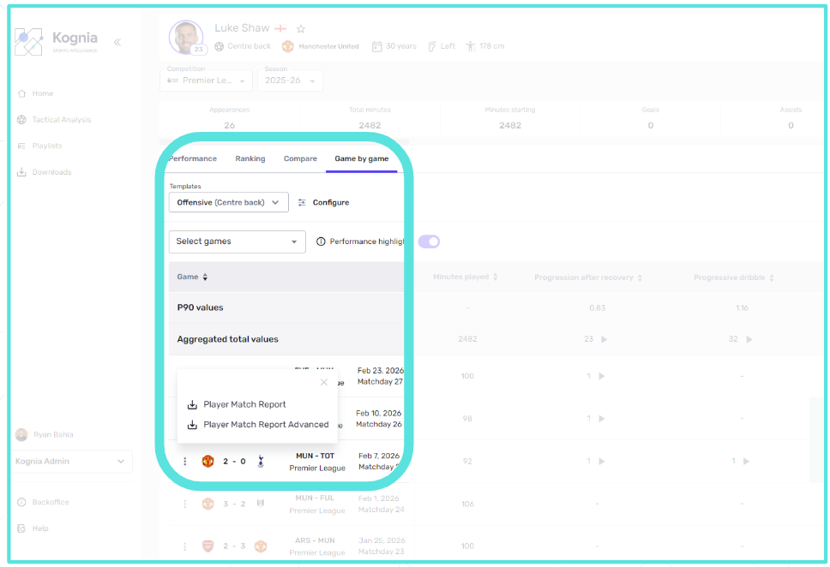Switch to the Performance tab

point(193,158)
